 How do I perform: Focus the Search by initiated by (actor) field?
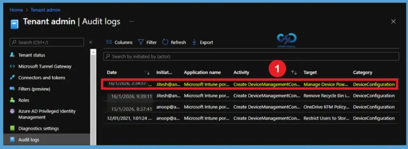(251, 56)
